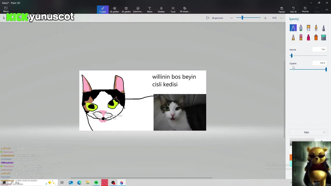Open the Efektler tab
This screenshot has width=331, height=186.
pyautogui.click(x=161, y=10)
